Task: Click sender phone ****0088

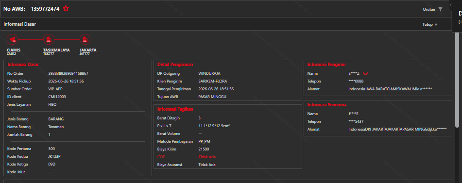Action: (x=356, y=81)
